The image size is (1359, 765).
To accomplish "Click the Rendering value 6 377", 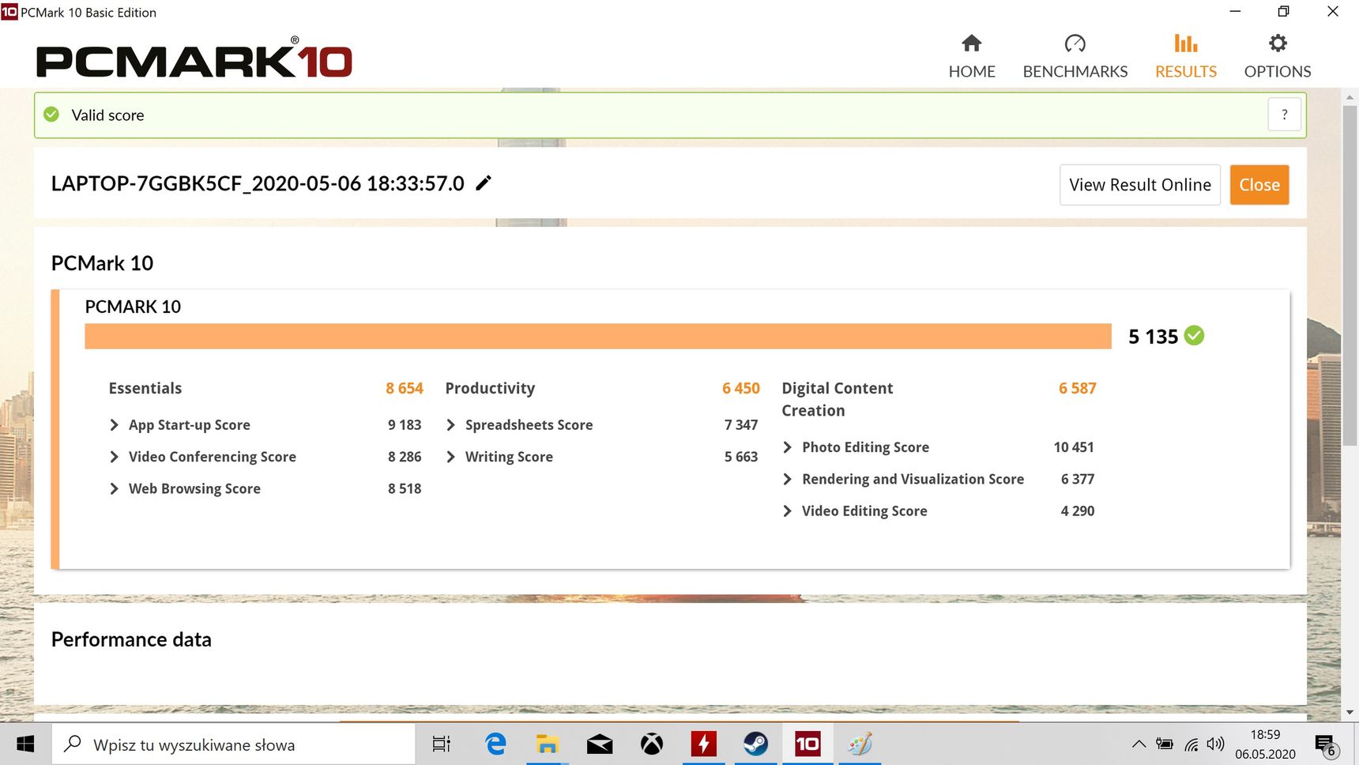I will coord(1078,479).
